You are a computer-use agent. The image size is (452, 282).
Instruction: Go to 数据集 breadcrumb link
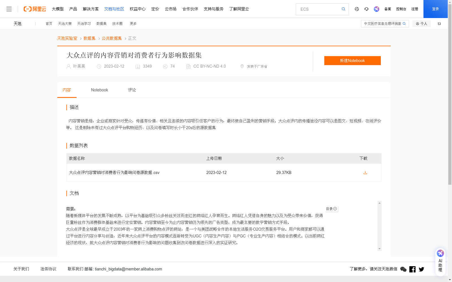[x=90, y=38]
